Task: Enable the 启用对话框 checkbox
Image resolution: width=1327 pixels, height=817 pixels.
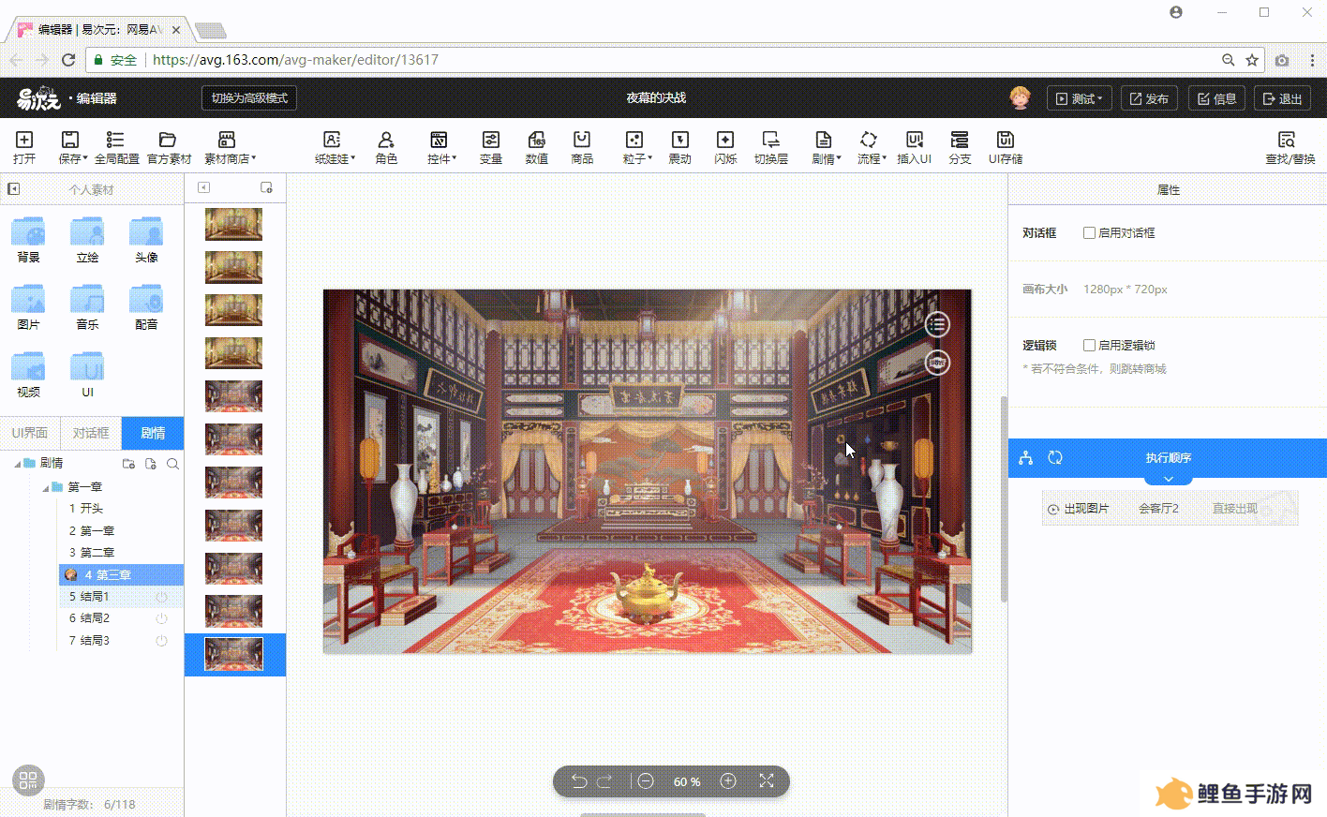Action: point(1089,232)
